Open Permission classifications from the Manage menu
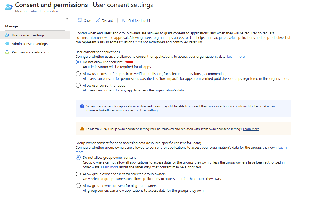The width and height of the screenshot is (327, 213). tap(31, 52)
